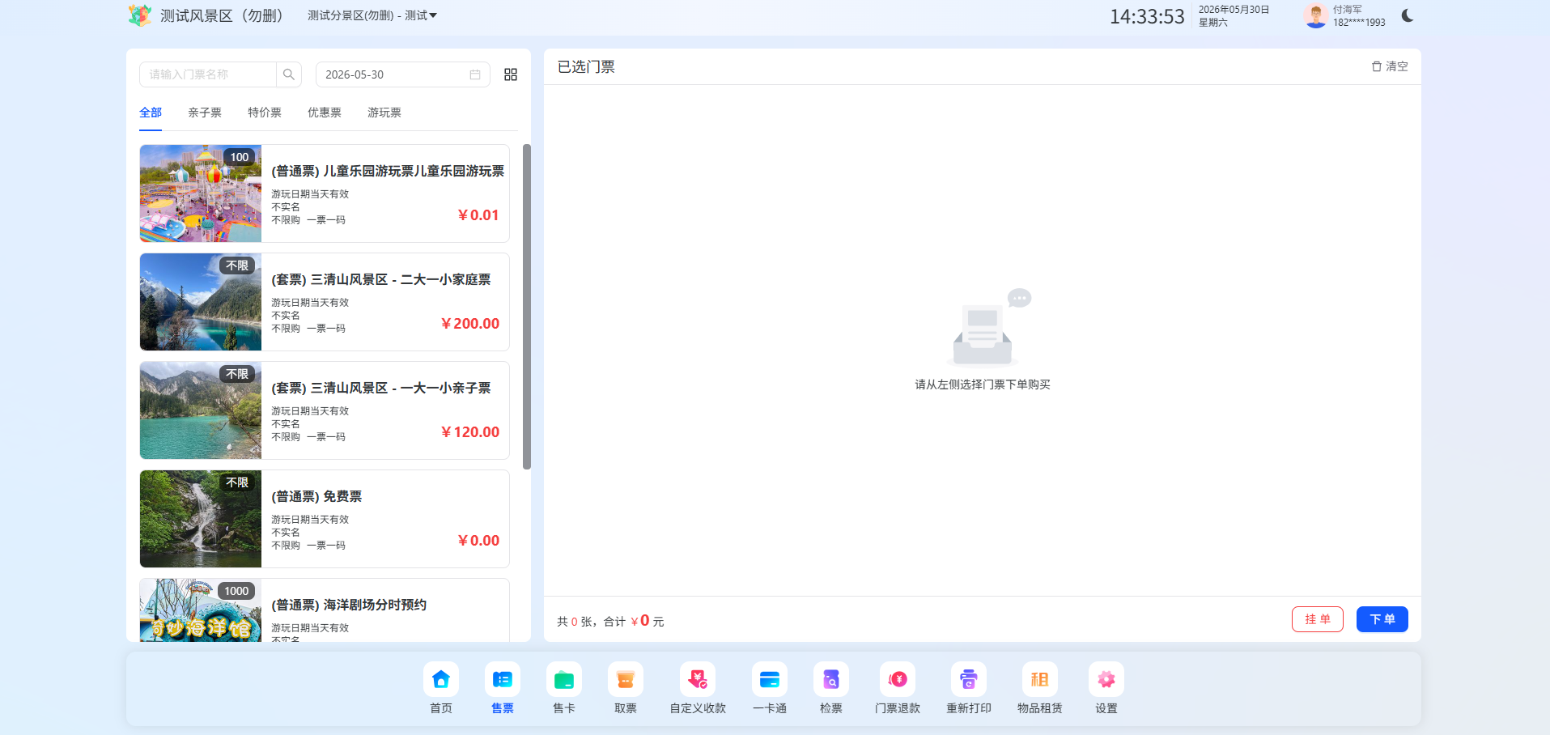
Task: Click the ￥120.00 price
Action: point(470,432)
